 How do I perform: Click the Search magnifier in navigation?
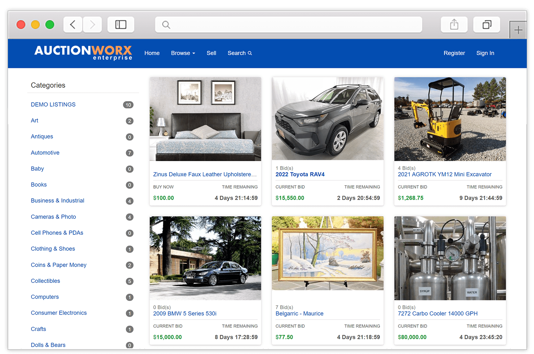pyautogui.click(x=250, y=53)
